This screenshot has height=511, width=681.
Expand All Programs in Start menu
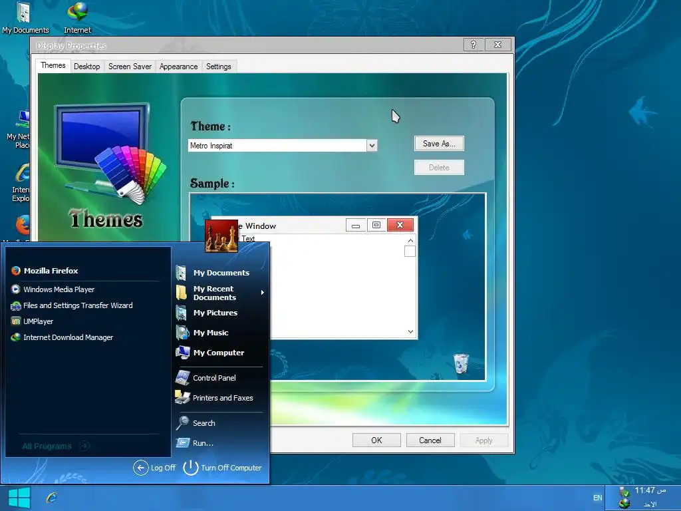click(x=56, y=446)
